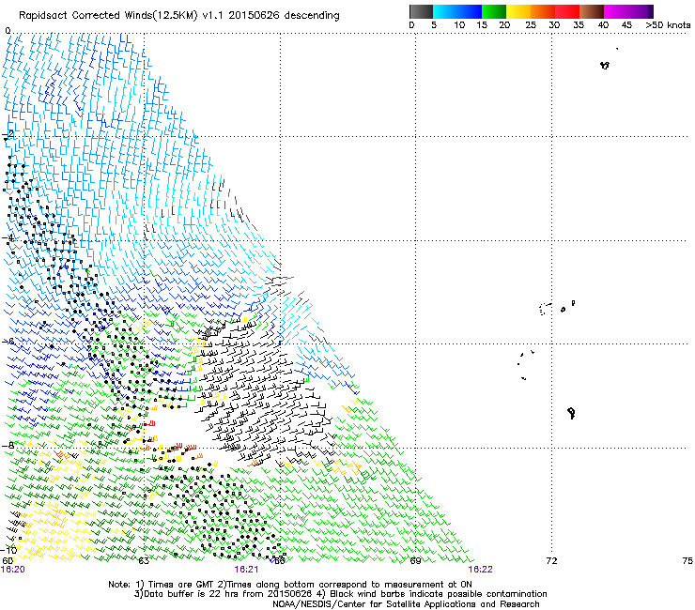695x610 pixels.
Task: Click the yellow 20-25 knots legend swatch
Action: point(518,11)
